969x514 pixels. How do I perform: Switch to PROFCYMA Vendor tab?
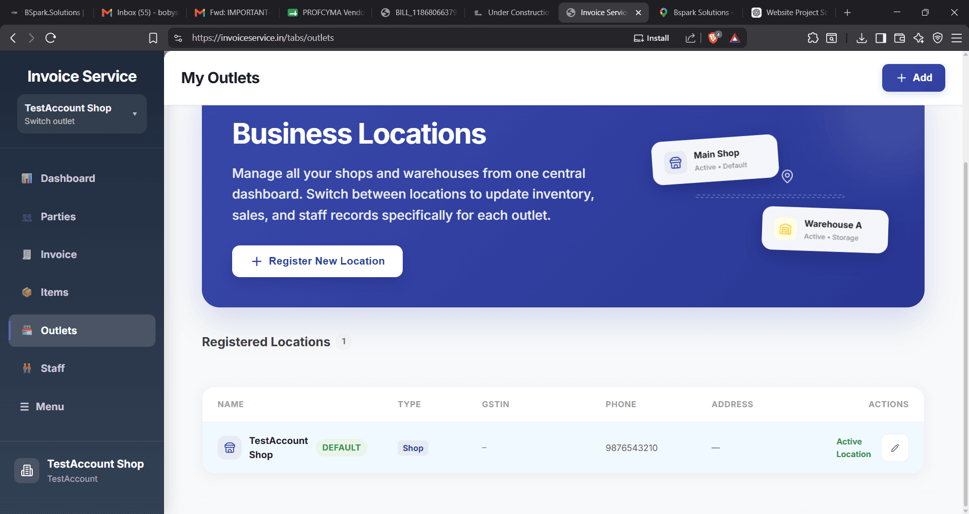(x=326, y=13)
